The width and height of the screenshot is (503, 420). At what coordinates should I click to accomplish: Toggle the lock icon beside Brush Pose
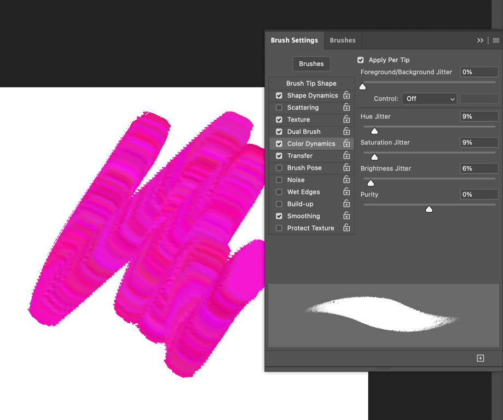pyautogui.click(x=346, y=167)
